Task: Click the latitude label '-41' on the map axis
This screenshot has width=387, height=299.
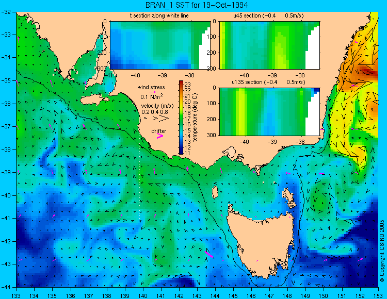Action: (x=6, y=218)
